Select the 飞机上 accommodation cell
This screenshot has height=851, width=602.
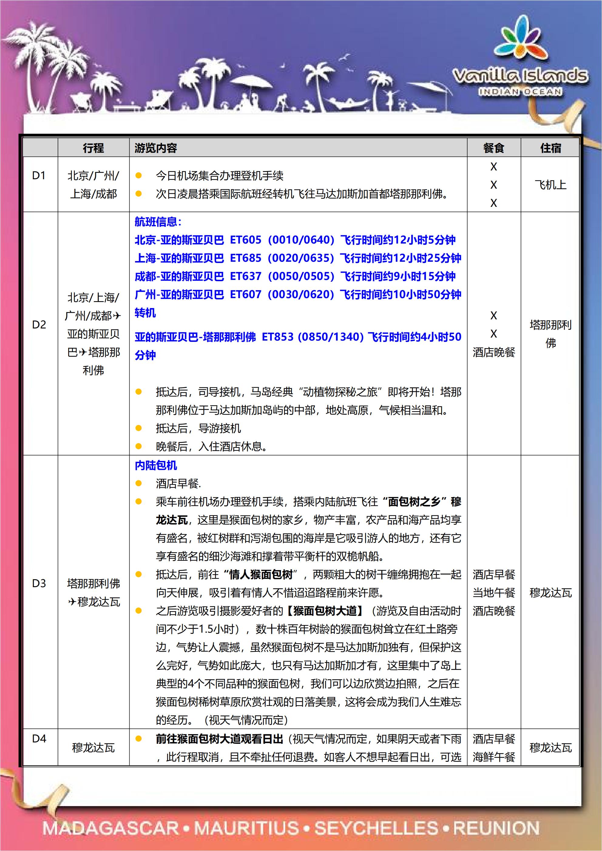[550, 185]
